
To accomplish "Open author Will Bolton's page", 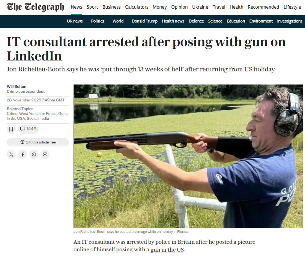I will (17, 86).
